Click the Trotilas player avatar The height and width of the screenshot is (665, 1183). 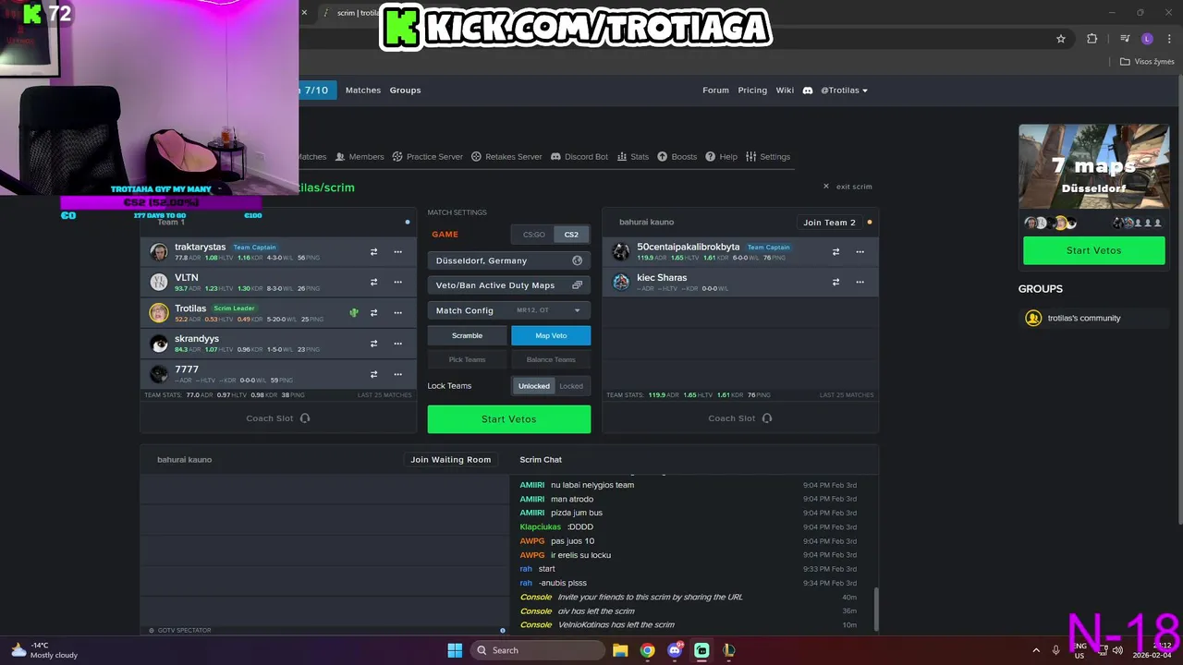click(x=159, y=312)
